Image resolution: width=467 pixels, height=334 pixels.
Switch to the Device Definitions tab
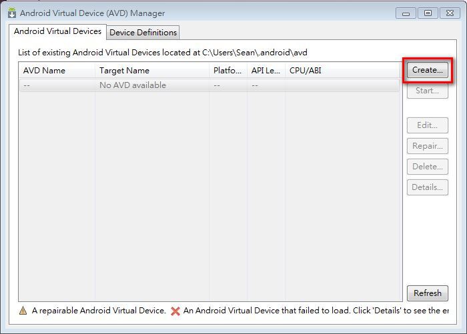tap(143, 32)
